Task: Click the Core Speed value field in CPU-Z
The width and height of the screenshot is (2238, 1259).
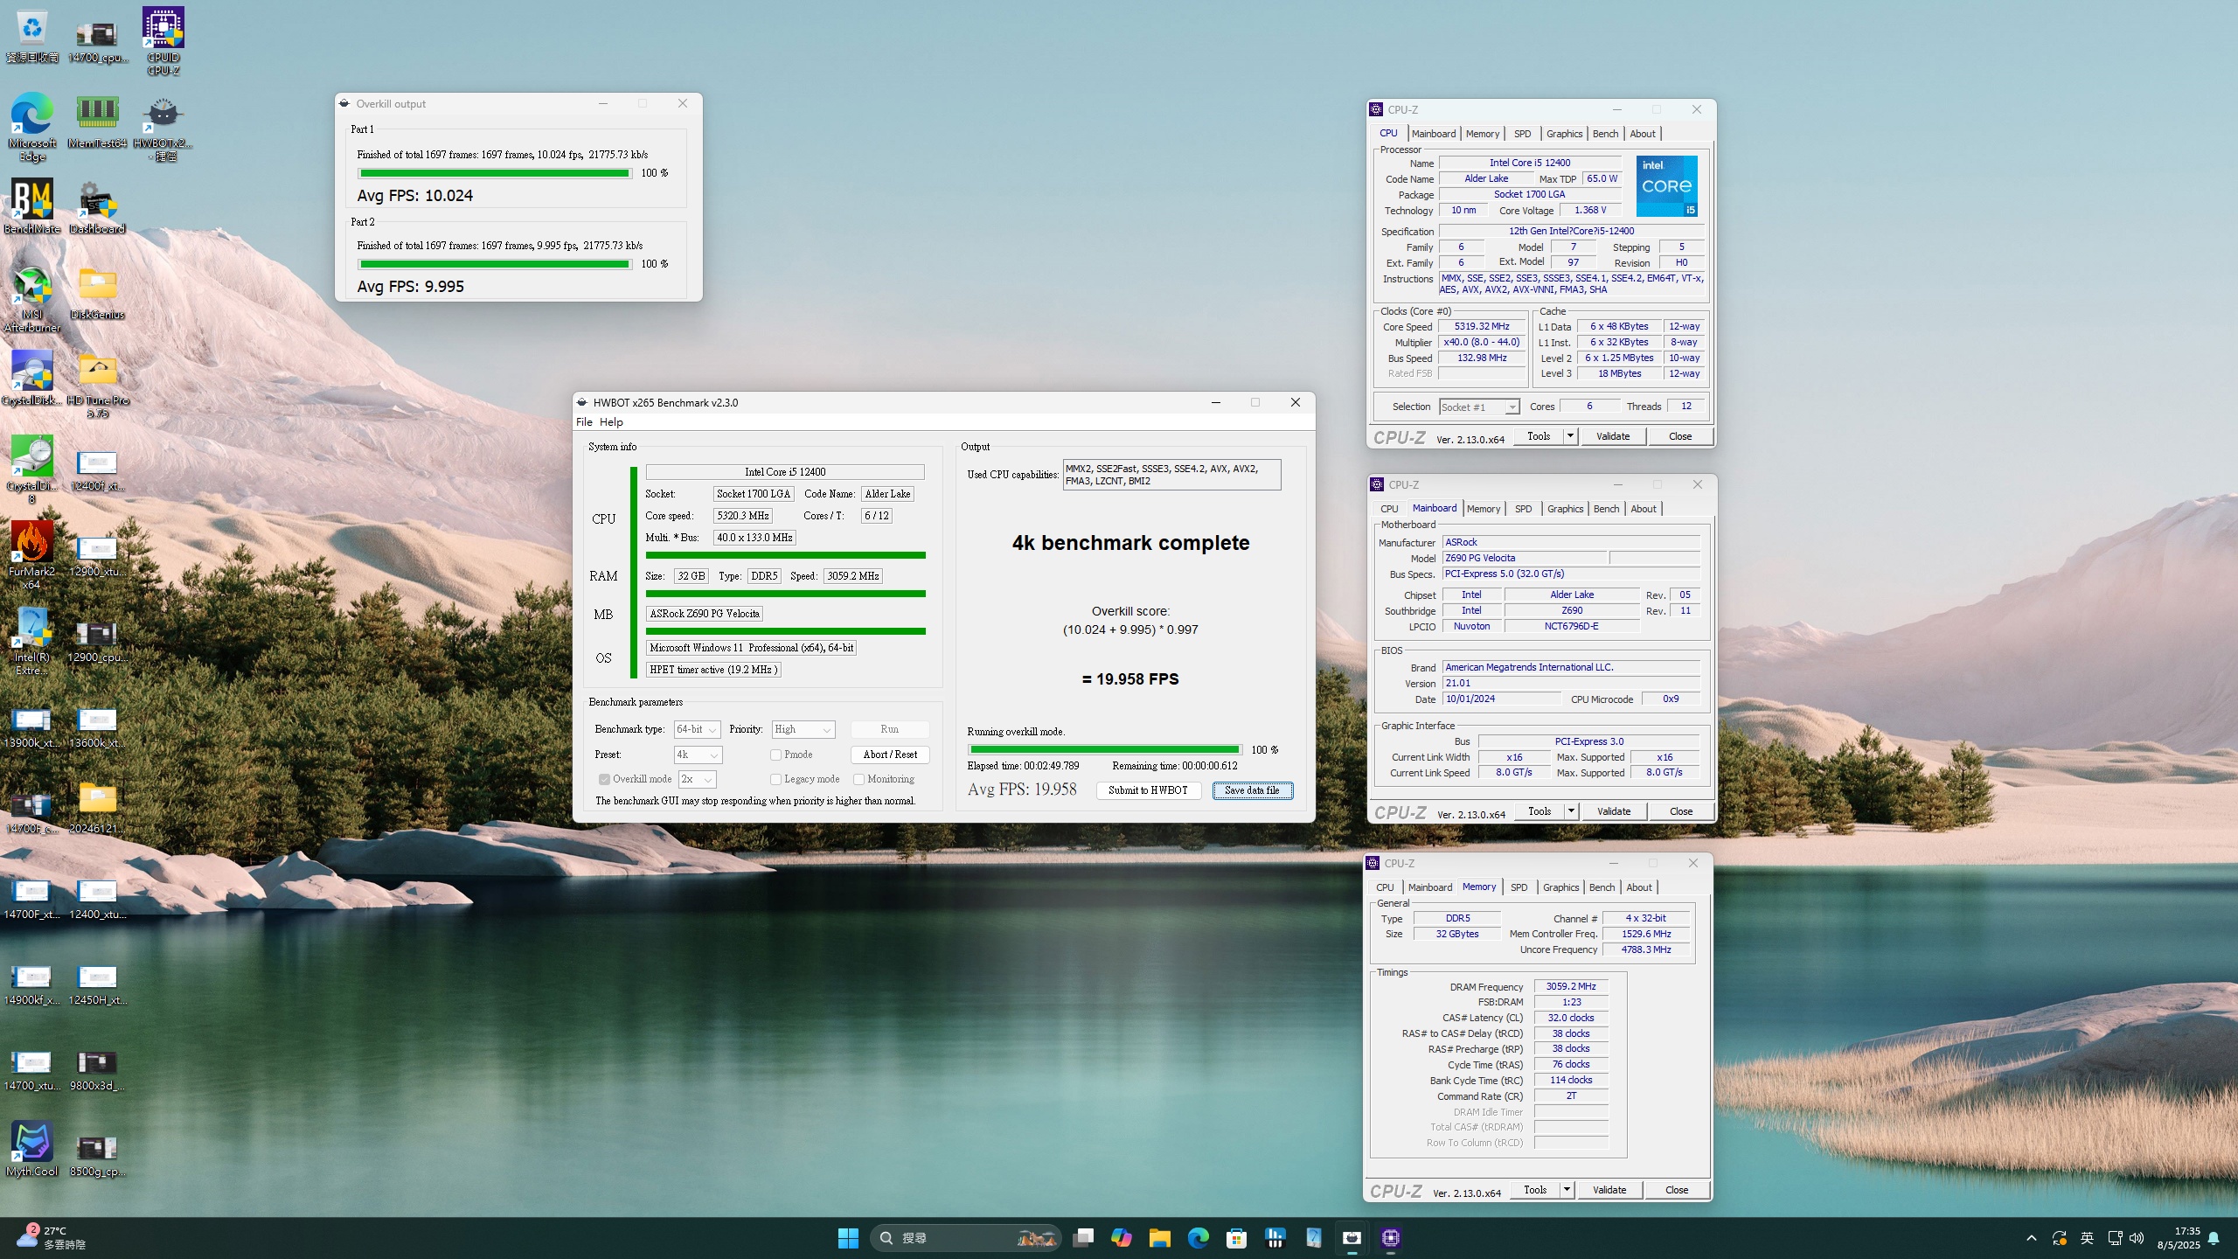Action: click(1482, 326)
